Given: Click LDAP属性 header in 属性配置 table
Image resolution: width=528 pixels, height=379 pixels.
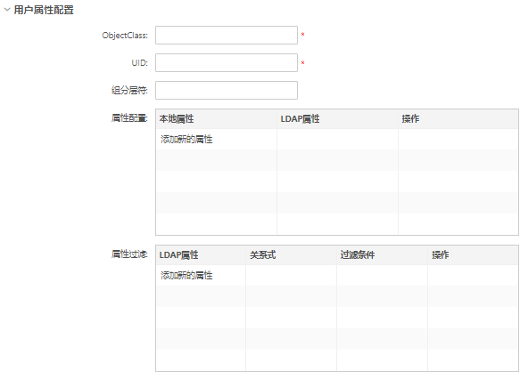Looking at the screenshot, I should [x=300, y=118].
